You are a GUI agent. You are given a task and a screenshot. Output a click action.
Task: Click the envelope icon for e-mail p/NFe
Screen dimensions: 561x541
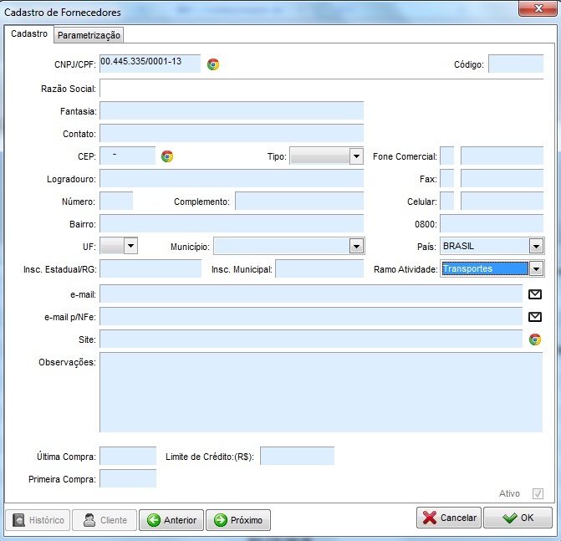pyautogui.click(x=535, y=317)
